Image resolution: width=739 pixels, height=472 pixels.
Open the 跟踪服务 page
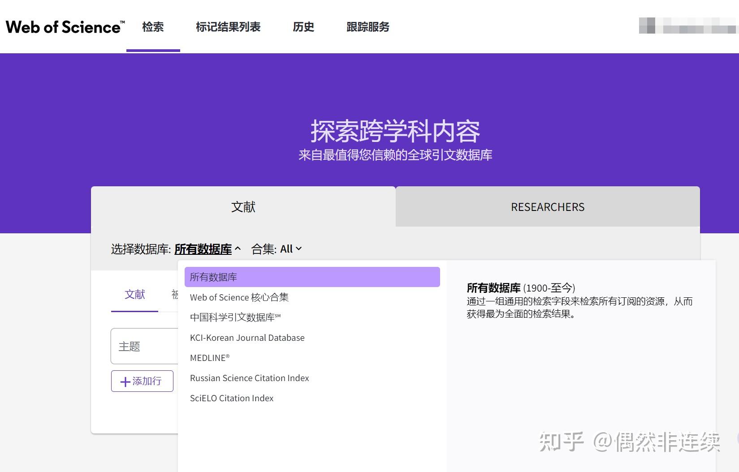368,27
